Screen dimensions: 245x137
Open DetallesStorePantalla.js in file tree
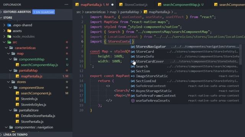[x=38, y=116]
